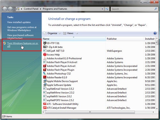160x120 pixels.
Task: Click the Control Panel icon in address bar
Action: (x=18, y=9)
